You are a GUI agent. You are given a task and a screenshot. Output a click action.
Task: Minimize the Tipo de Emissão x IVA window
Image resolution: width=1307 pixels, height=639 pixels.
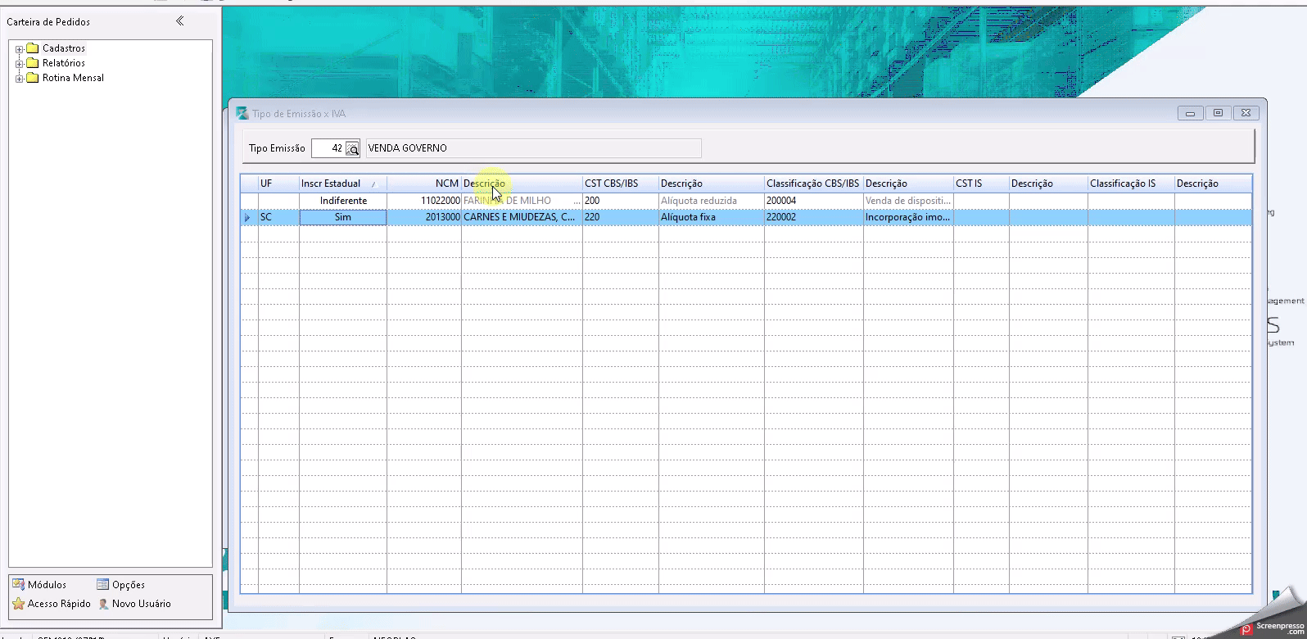pos(1190,113)
